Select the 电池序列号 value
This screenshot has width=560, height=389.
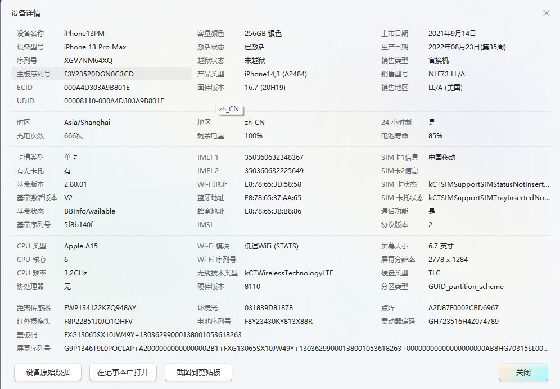click(x=278, y=322)
